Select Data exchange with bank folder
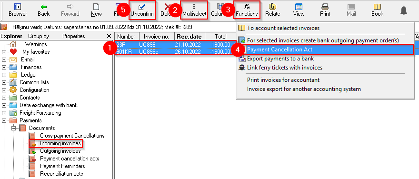The width and height of the screenshot is (419, 179). [49, 105]
